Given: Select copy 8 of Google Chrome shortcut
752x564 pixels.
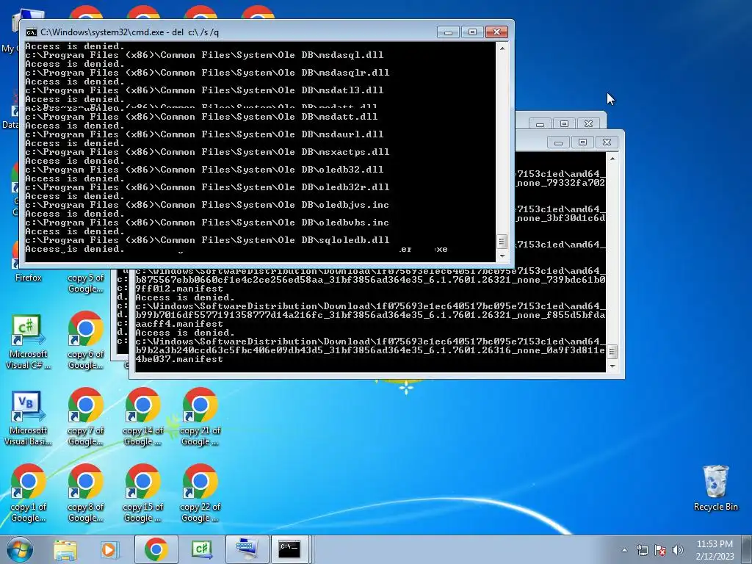Looking at the screenshot, I should (85, 493).
